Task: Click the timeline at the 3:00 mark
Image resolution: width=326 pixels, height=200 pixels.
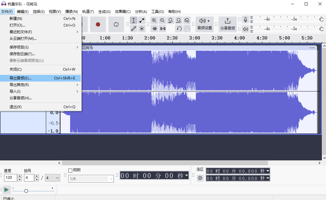Action: tap(194, 38)
